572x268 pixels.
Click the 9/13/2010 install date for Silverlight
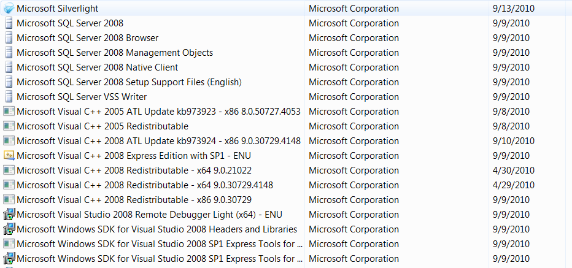coord(513,9)
